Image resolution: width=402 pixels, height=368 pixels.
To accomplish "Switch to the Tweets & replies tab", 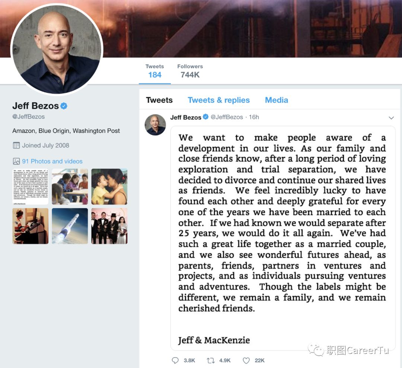I will pyautogui.click(x=219, y=100).
